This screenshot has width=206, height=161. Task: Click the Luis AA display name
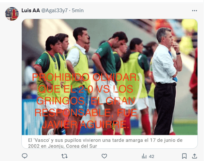pyautogui.click(x=31, y=11)
